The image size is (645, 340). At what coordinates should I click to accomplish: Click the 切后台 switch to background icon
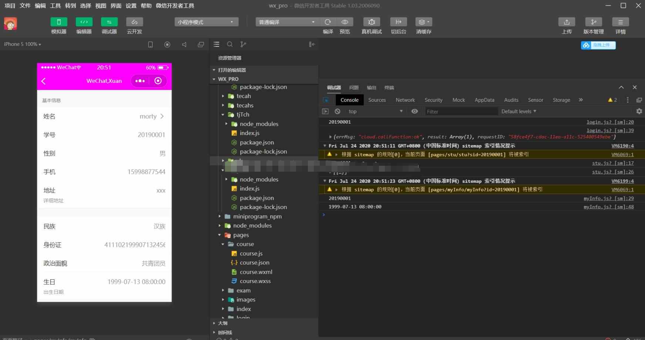click(399, 22)
